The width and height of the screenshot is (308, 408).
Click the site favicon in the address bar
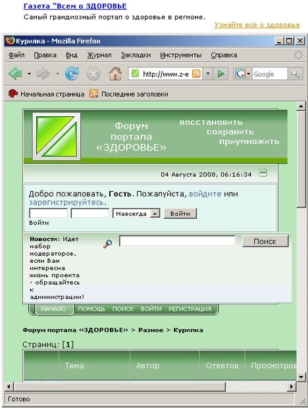[x=135, y=74]
